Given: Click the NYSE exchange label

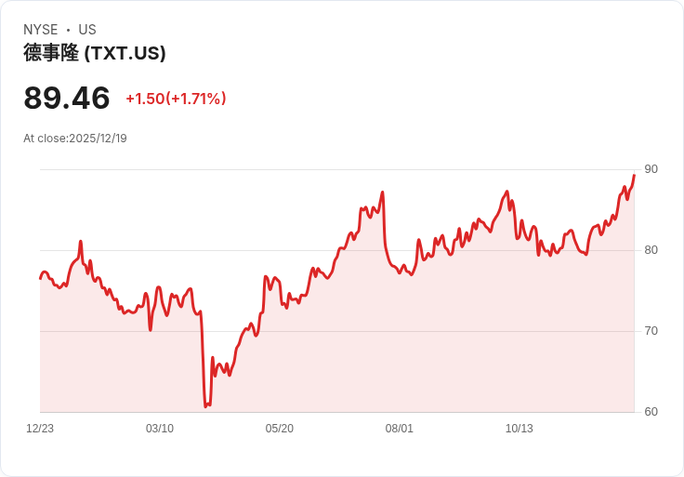Looking at the screenshot, I should tap(40, 30).
